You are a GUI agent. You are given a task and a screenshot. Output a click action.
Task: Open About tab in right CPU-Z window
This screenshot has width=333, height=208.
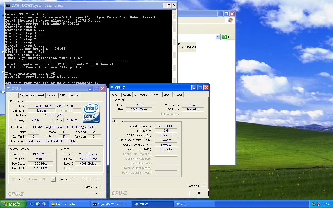coord(178,95)
